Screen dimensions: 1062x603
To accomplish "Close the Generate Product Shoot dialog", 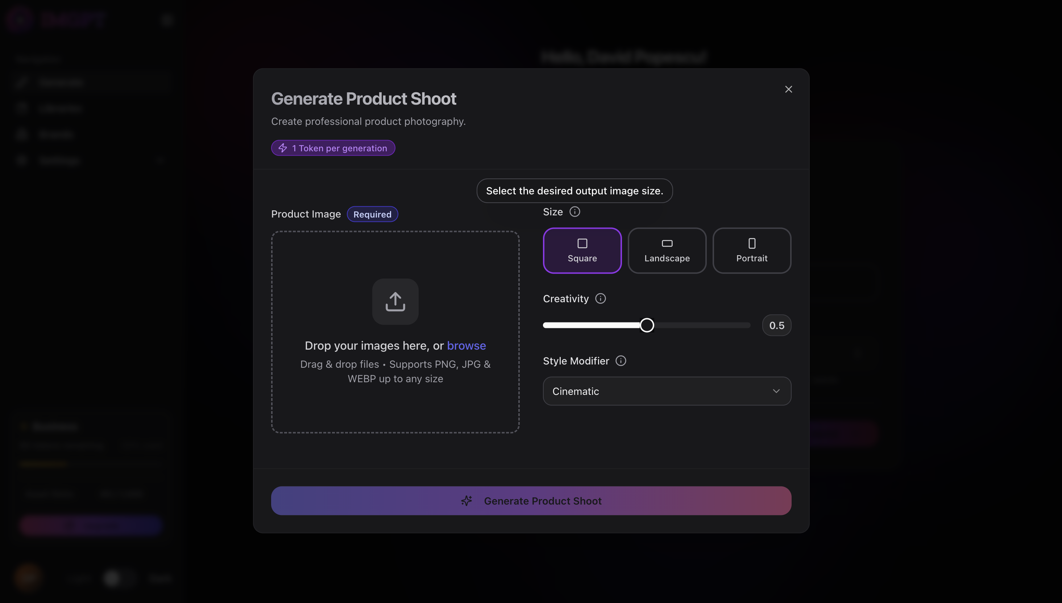I will [788, 89].
